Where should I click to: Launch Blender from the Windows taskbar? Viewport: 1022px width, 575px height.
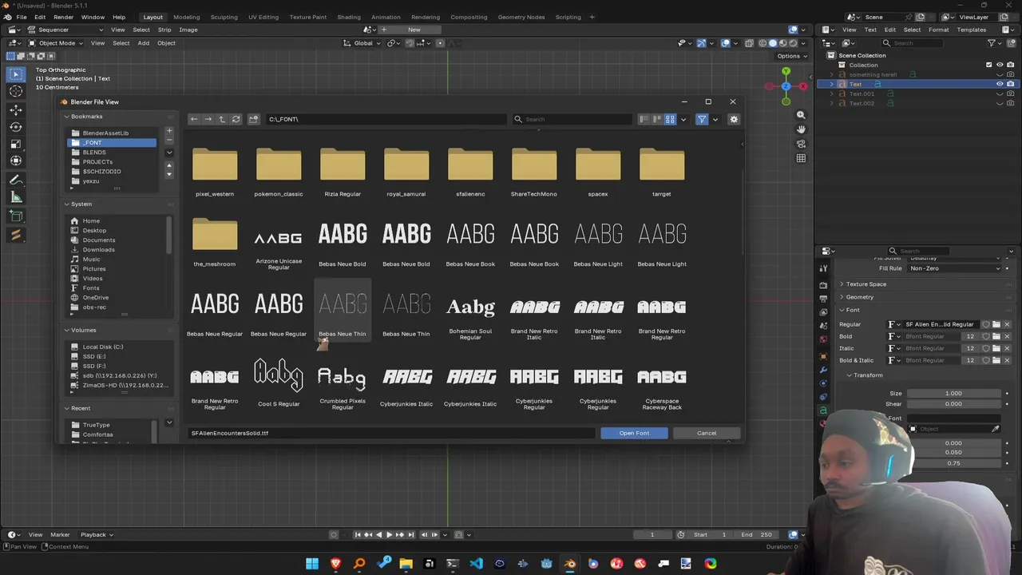click(569, 564)
